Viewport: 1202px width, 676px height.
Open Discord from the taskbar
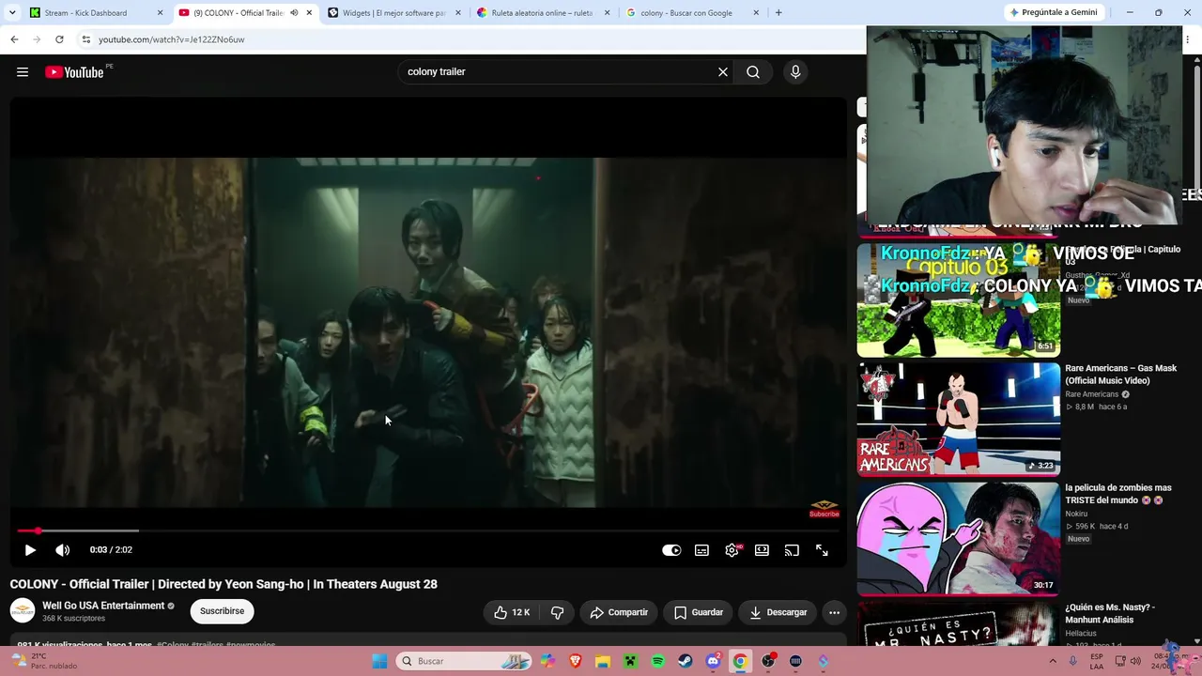click(x=713, y=662)
